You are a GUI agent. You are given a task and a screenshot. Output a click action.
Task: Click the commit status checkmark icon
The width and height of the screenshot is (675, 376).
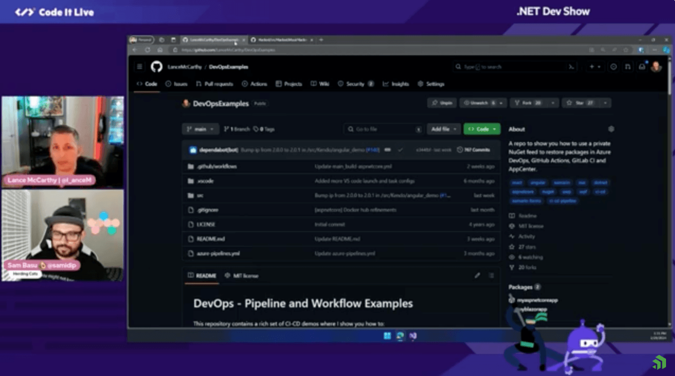(400, 150)
